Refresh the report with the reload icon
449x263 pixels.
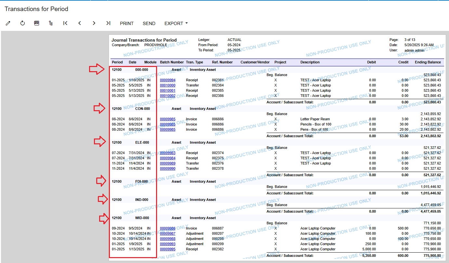22,23
